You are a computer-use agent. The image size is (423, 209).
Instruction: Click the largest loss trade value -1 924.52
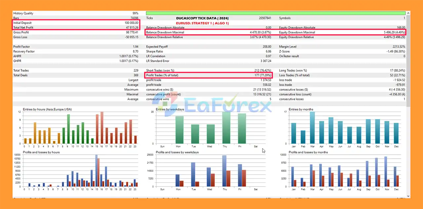[399, 80]
